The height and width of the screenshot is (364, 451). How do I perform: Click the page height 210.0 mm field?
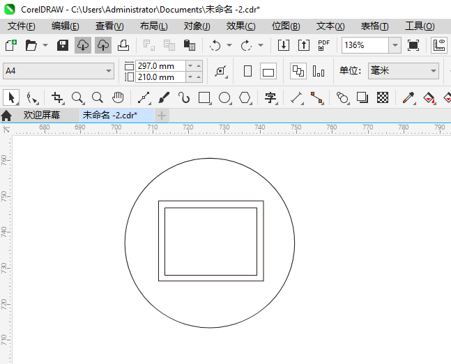pos(160,77)
